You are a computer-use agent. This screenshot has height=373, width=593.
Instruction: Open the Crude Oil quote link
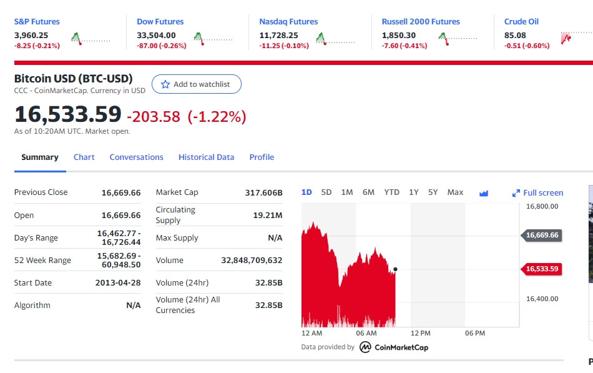point(521,22)
